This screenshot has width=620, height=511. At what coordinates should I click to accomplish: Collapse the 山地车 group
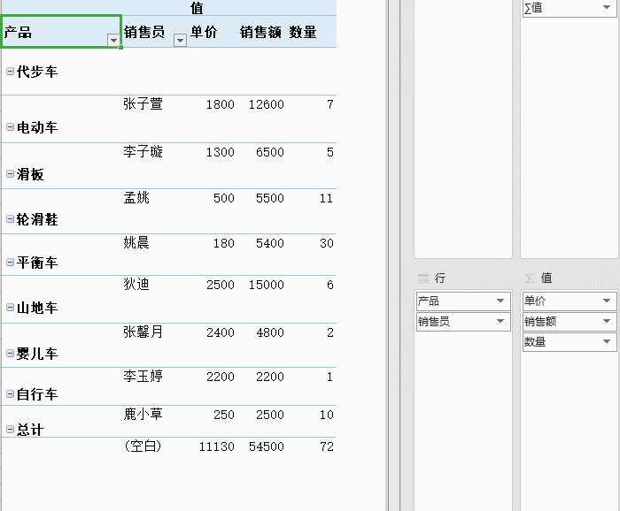click(11, 308)
